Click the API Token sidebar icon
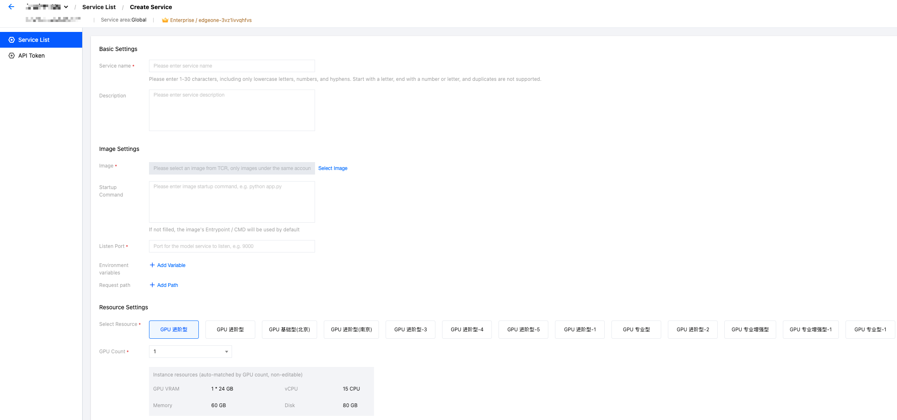Screen dimensions: 897x420 [12, 56]
